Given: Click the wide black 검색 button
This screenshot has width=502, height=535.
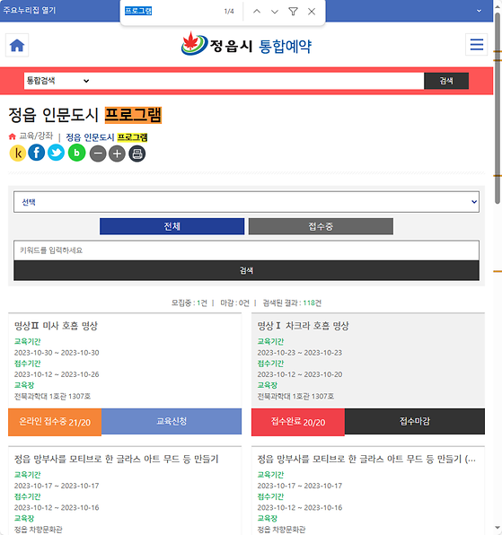Looking at the screenshot, I should (246, 270).
